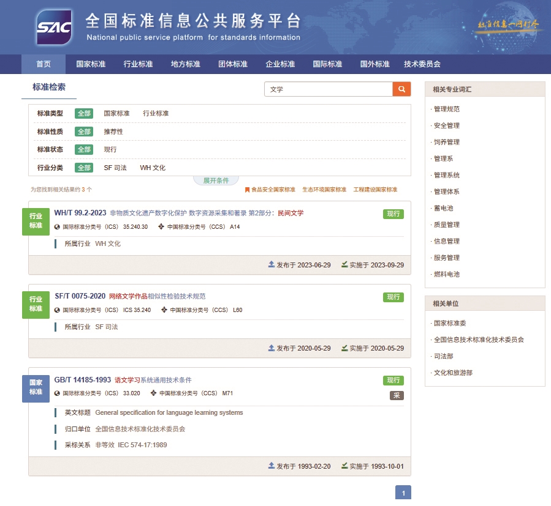Image resolution: width=551 pixels, height=506 pixels.
Task: Click the 国家标准 label on GB/T 14185-1993
Action: (36, 387)
